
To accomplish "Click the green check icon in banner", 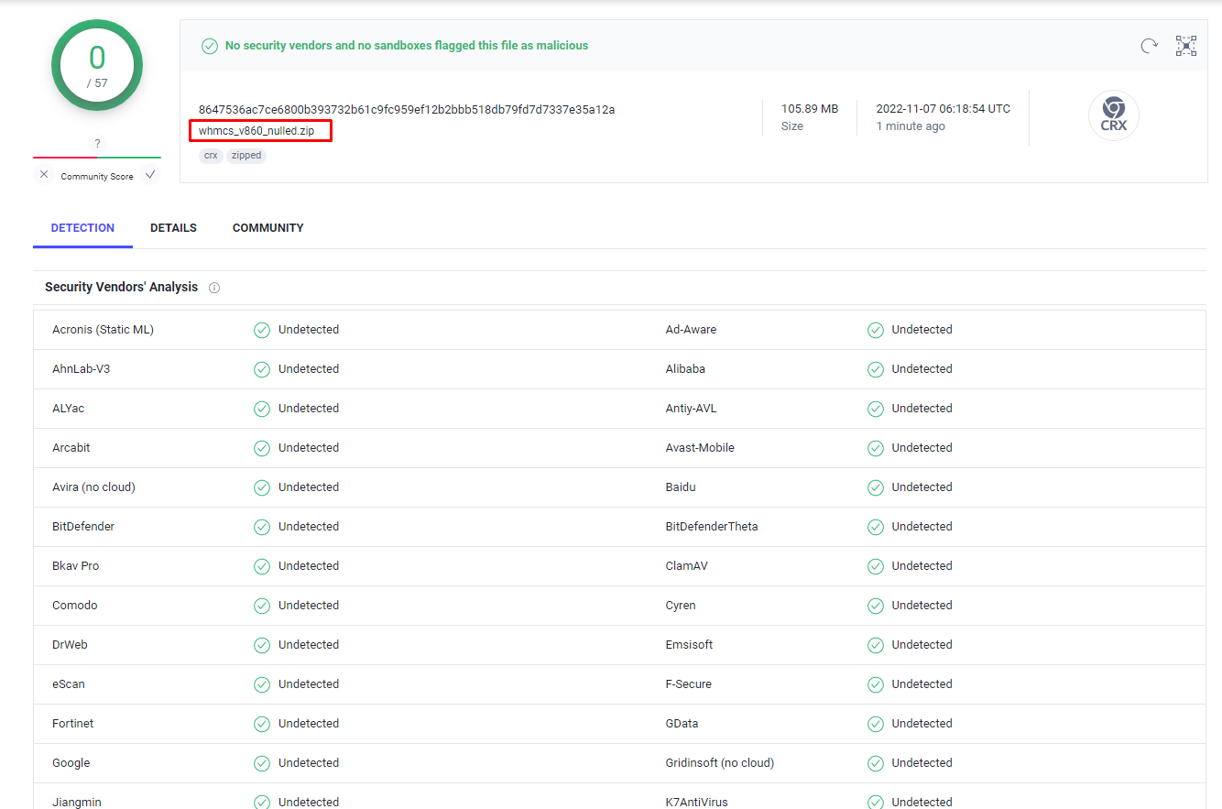I will 210,46.
